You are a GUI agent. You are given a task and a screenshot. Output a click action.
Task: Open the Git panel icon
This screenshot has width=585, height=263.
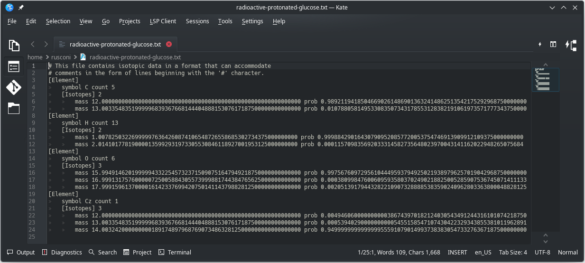point(14,88)
